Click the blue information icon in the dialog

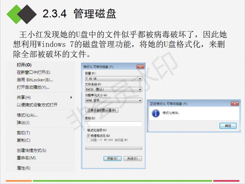coord(156,113)
